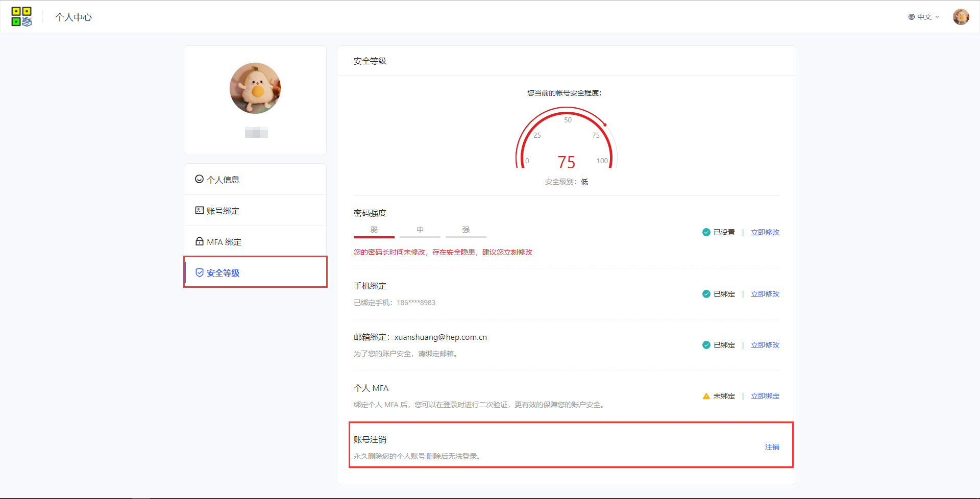Click the large profile avatar picture
The image size is (980, 499).
255,88
